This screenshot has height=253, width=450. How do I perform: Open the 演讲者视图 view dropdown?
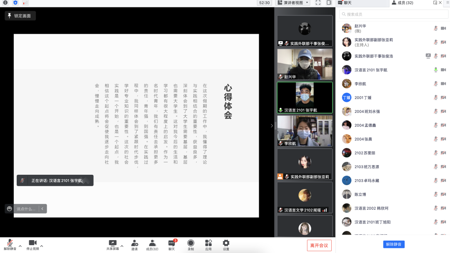pos(293,3)
